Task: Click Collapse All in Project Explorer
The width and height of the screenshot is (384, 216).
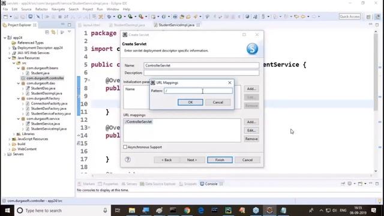Action: coord(47,32)
